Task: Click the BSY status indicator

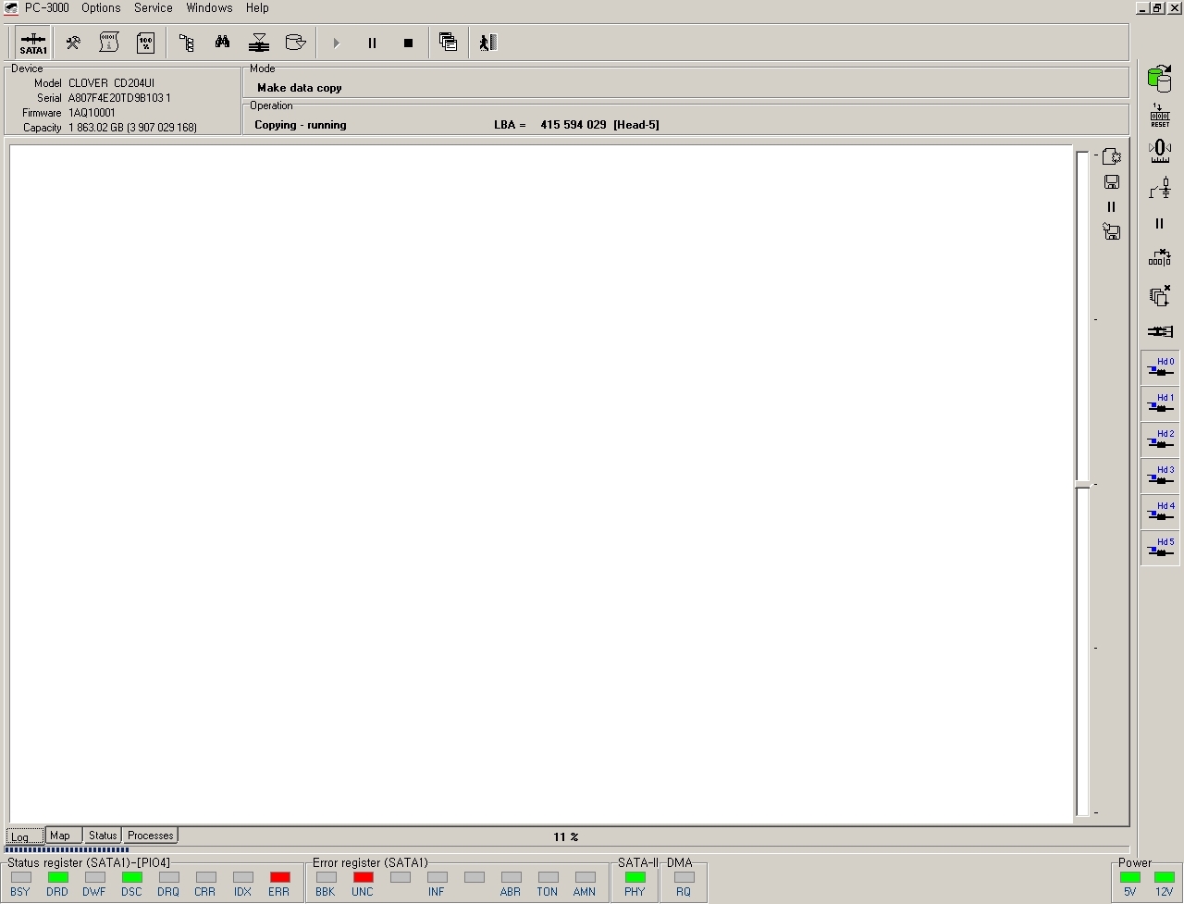Action: click(x=20, y=877)
